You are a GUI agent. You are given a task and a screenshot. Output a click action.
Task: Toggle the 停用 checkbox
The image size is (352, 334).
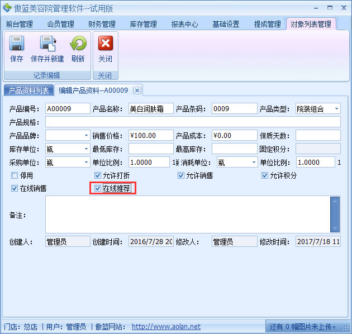[15, 175]
